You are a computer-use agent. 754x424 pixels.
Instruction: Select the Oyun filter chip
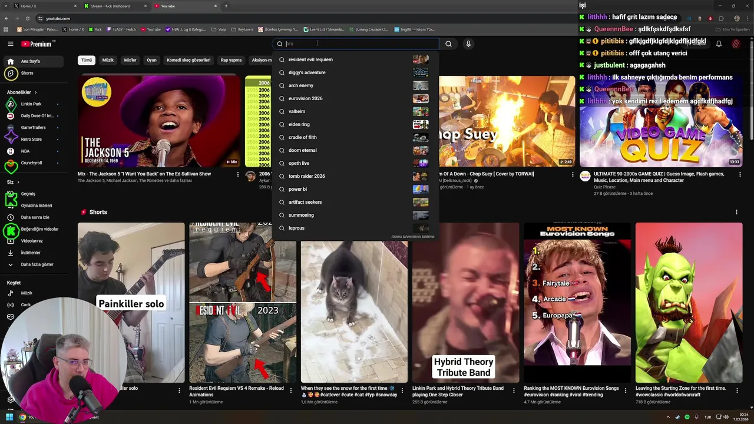coord(151,60)
